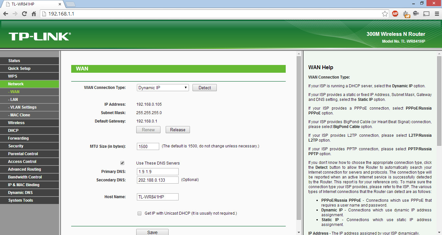This screenshot has height=235, width=442.
Task: Expand System Tools menu
Action: (29, 200)
